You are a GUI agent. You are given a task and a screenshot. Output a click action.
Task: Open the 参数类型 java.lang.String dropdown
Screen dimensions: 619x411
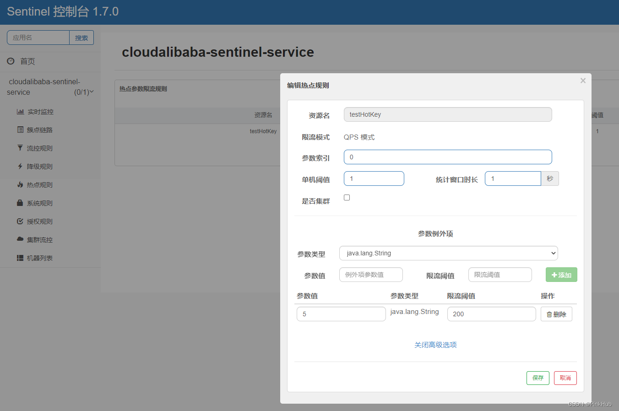pyautogui.click(x=449, y=253)
